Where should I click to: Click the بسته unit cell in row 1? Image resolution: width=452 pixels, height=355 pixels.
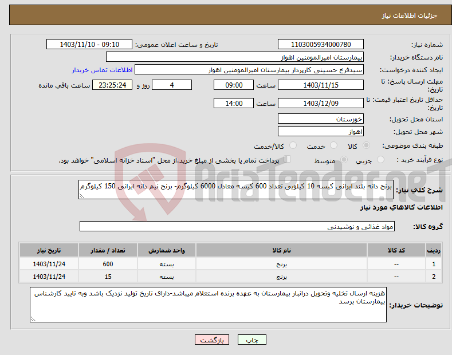[x=167, y=264]
